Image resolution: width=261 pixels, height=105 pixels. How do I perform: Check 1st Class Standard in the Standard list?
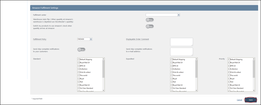coord(79,88)
